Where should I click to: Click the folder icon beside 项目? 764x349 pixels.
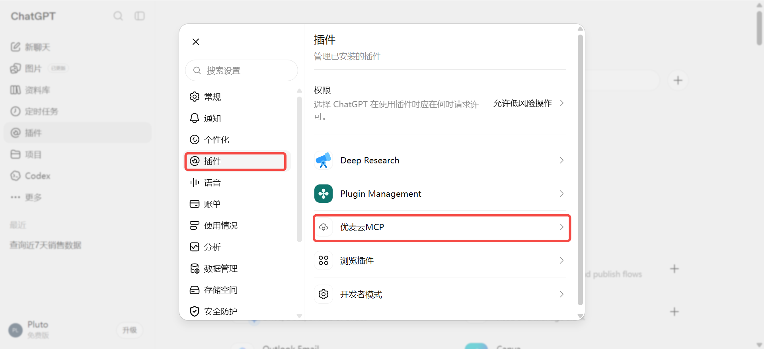coord(15,154)
